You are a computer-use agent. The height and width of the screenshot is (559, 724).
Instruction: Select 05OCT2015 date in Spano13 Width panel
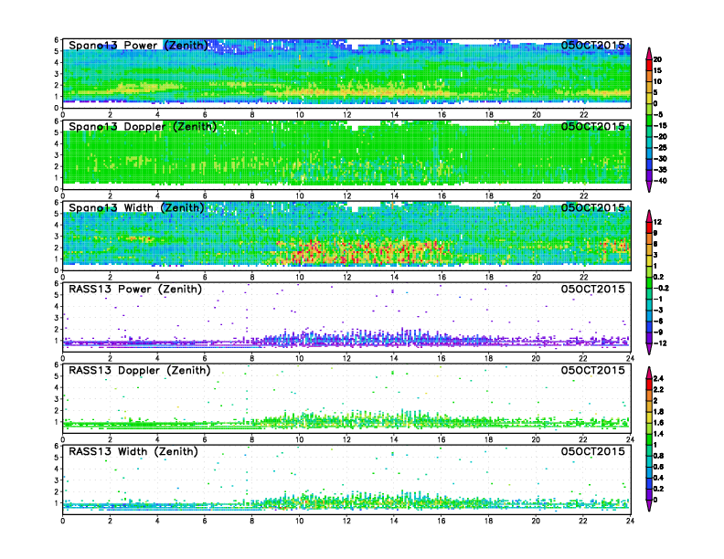click(593, 207)
